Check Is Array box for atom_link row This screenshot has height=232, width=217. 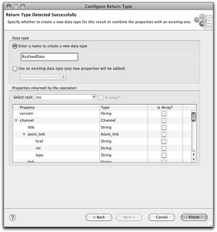[x=164, y=134]
